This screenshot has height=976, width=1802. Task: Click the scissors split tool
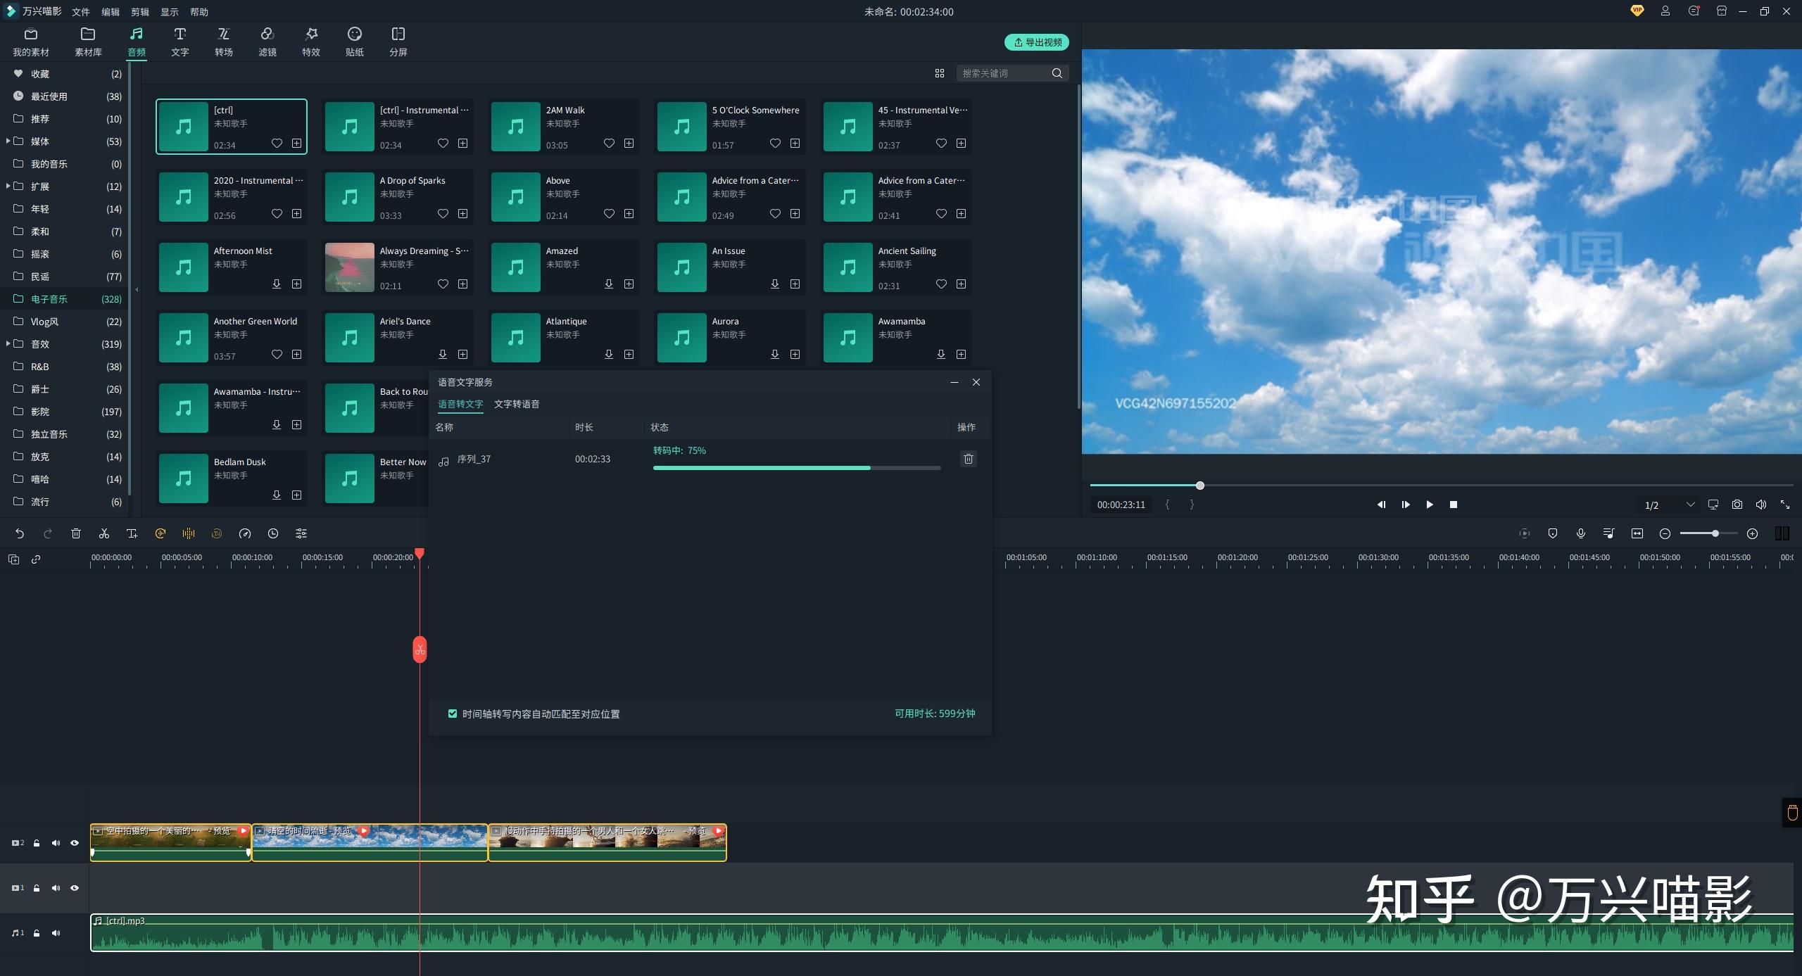(104, 533)
